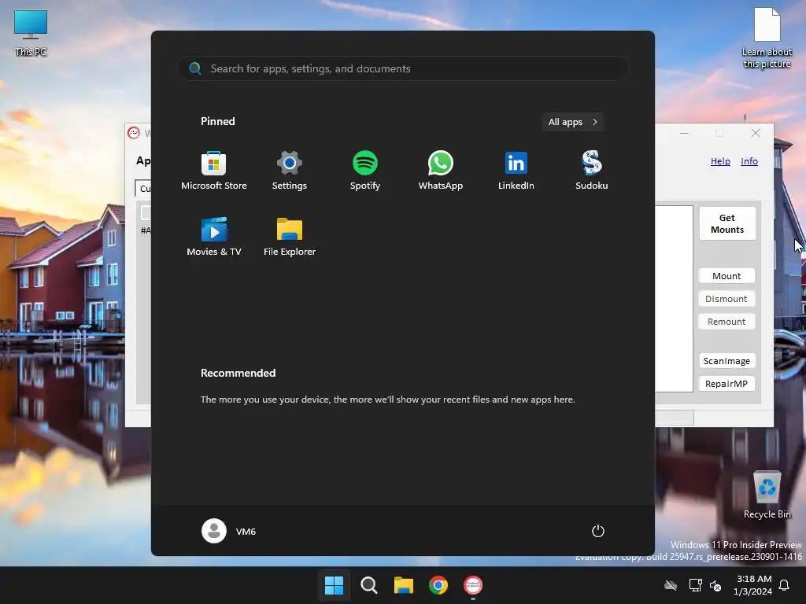The image size is (806, 604).
Task: Select the Recycle Bin desktop icon
Action: coord(767,495)
